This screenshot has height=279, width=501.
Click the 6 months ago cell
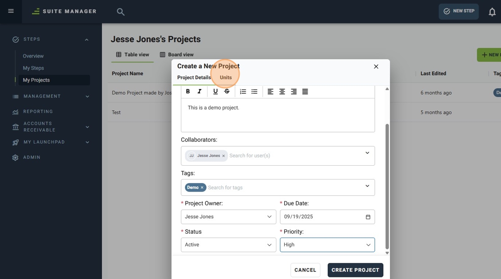coord(436,93)
